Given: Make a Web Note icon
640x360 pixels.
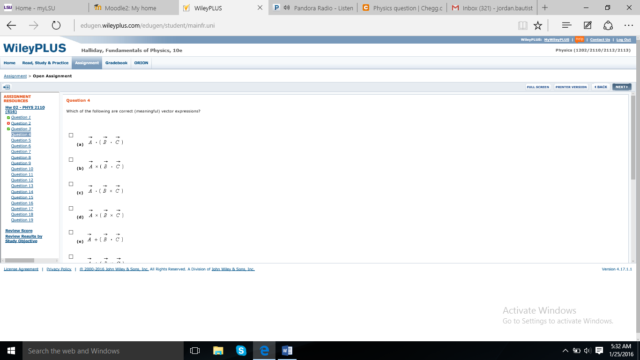Looking at the screenshot, I should (x=588, y=25).
